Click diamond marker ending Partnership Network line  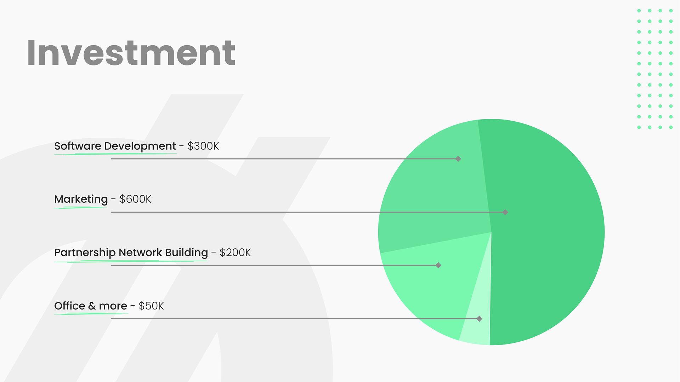tap(438, 265)
